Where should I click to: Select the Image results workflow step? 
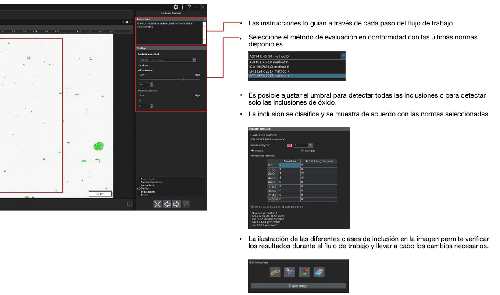149,192
